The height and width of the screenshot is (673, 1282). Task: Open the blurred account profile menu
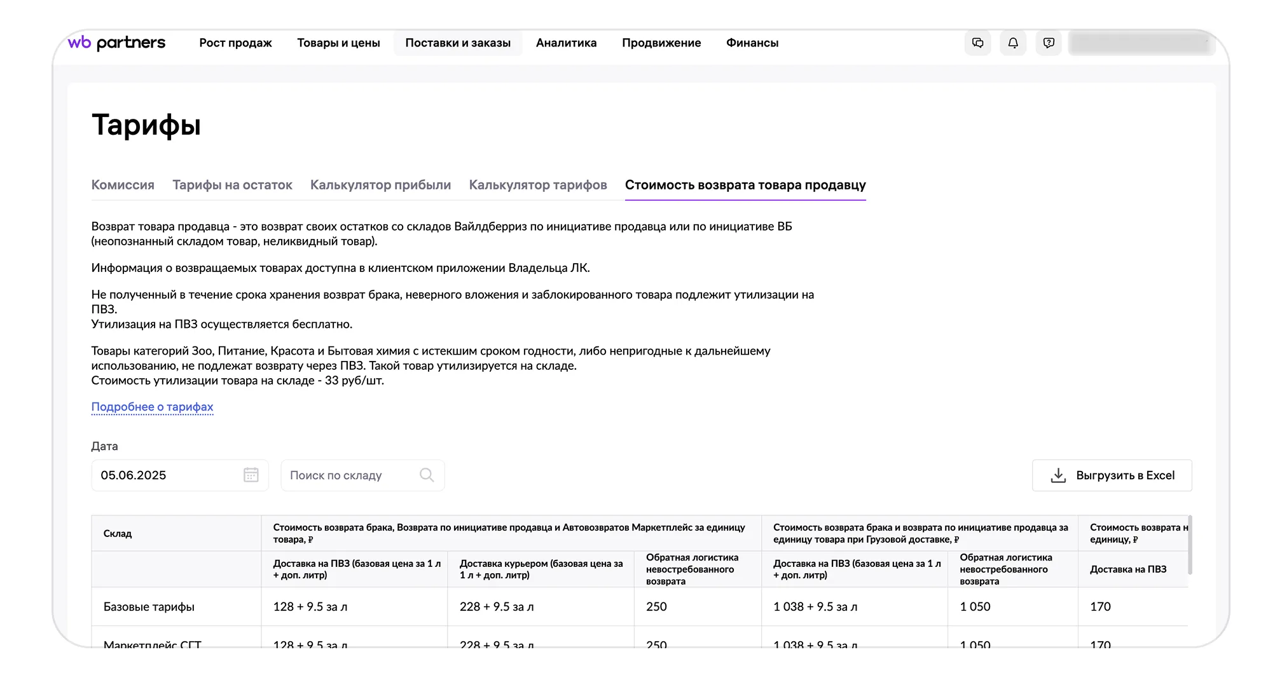(x=1141, y=43)
